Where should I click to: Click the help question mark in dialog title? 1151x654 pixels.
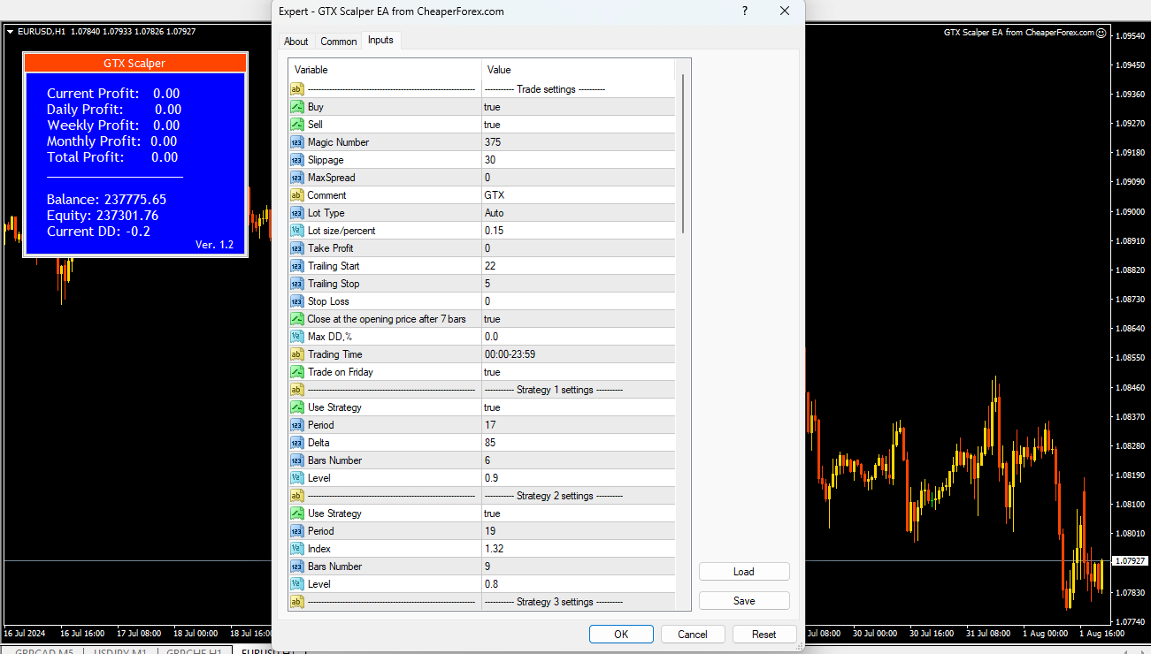744,11
